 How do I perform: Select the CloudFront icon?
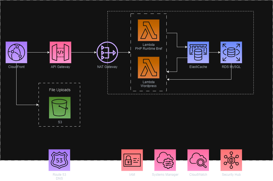coord(16,52)
